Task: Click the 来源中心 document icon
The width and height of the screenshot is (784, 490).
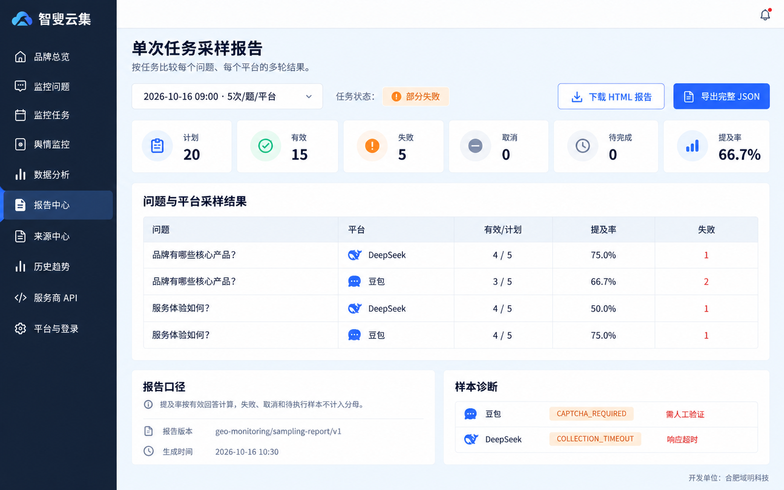Action: tap(20, 236)
